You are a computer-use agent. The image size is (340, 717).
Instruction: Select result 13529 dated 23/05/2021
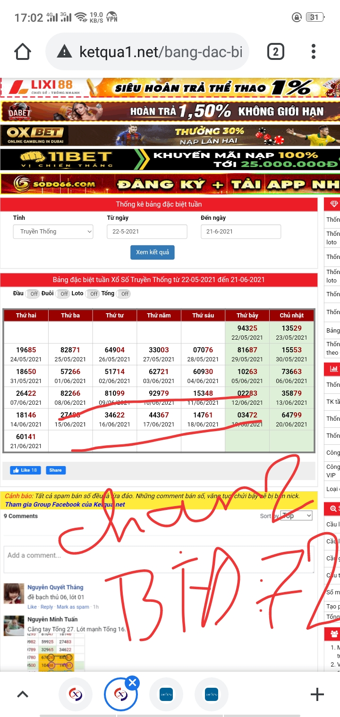pyautogui.click(x=292, y=333)
